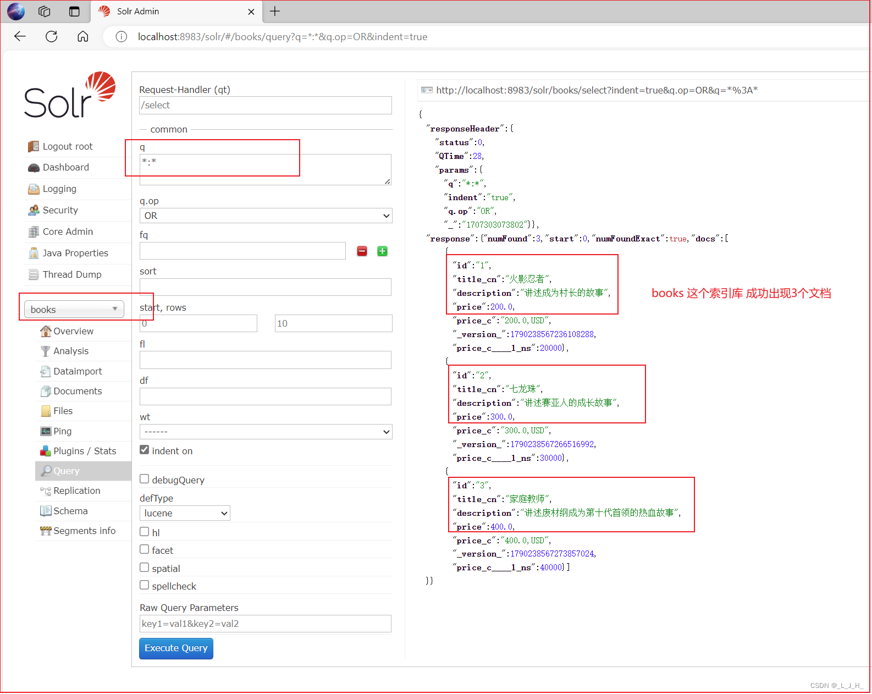The image size is (872, 694).
Task: Click the rows field showing 10
Action: coord(334,323)
